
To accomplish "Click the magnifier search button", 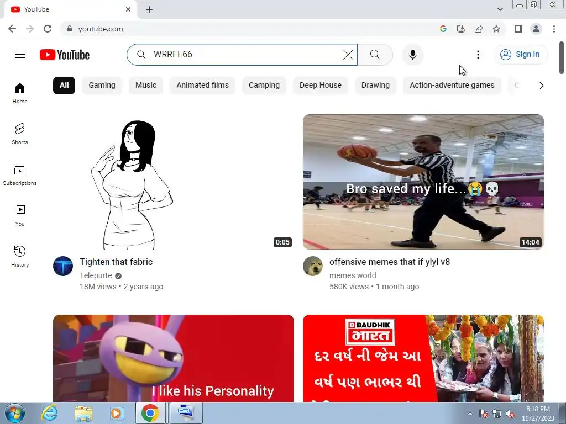I will 375,55.
